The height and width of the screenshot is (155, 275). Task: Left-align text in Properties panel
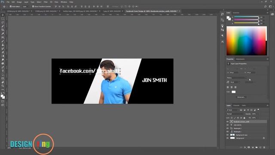[228, 87]
